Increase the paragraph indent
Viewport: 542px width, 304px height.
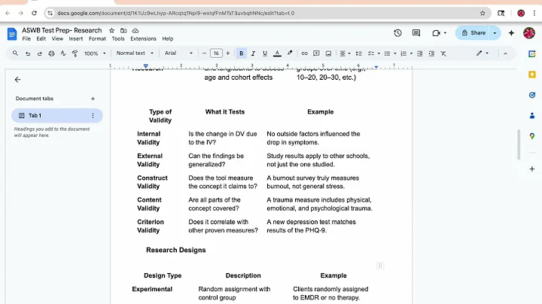point(431,53)
